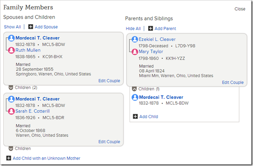
Task: Edit Couple for Ezekiel and Mary Taylor
Action: coord(233,82)
